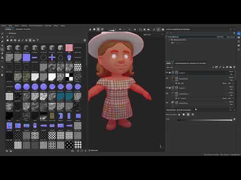Choose UV chunk fill mode in Properties
The height and width of the screenshot is (180, 241).
tap(193, 114)
